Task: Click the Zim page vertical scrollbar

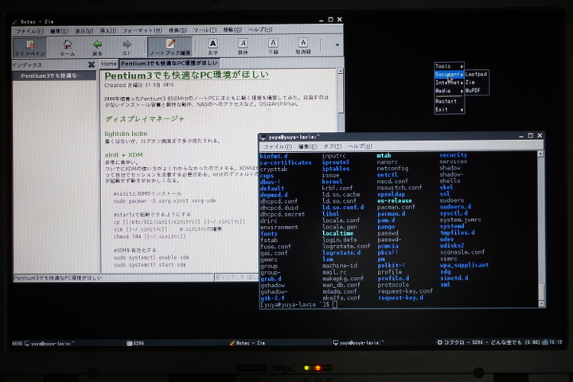Action: pos(341,99)
